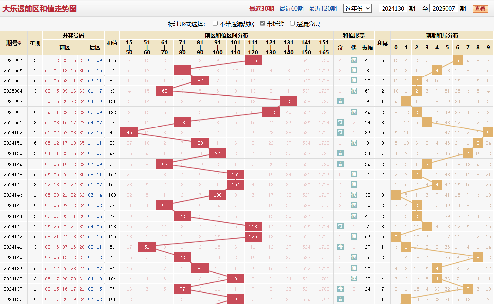Select the red 120 cell for 2024142
This screenshot has width=497, height=304.
[253, 237]
